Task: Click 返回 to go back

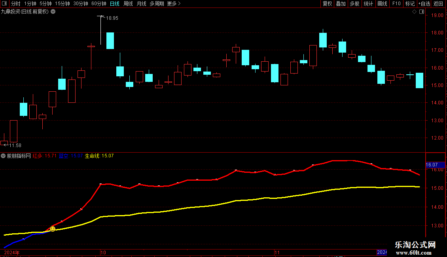Action: [438, 4]
